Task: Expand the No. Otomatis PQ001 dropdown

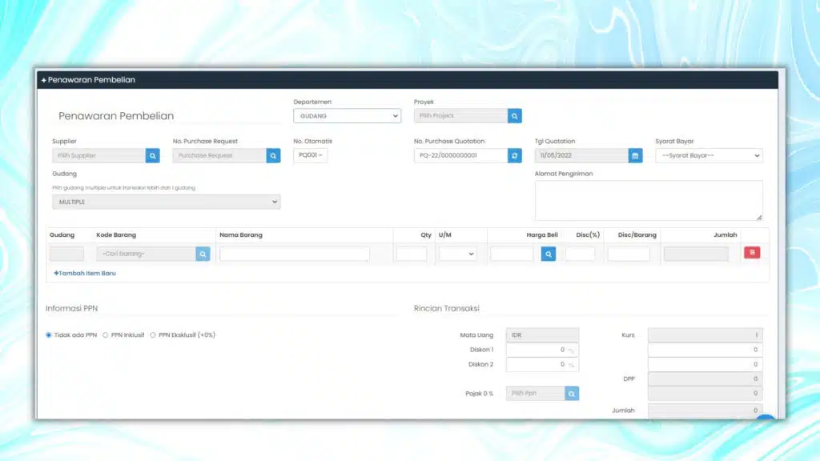Action: click(x=311, y=155)
